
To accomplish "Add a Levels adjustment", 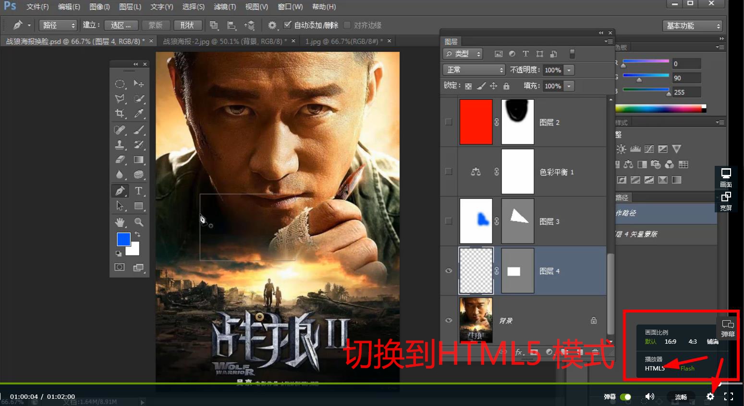I will click(x=635, y=149).
